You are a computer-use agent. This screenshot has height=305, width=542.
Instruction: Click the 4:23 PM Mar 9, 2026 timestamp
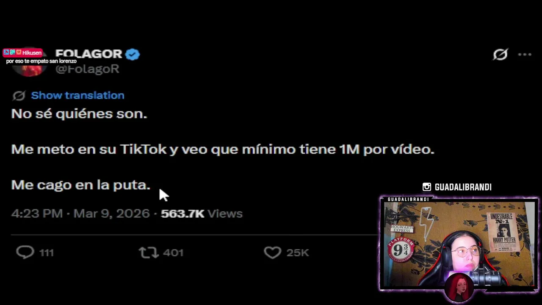click(x=80, y=213)
